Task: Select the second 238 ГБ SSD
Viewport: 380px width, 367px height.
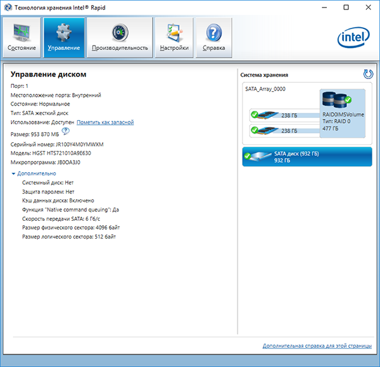Action: pyautogui.click(x=284, y=131)
